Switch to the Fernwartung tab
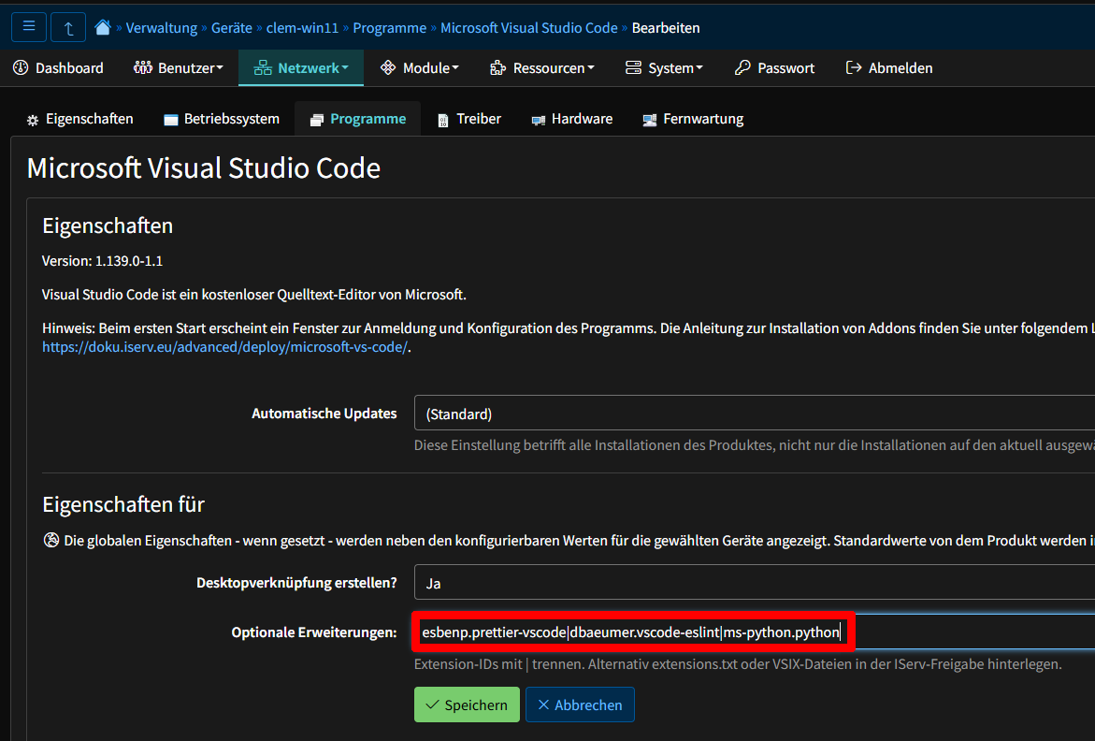 (693, 120)
